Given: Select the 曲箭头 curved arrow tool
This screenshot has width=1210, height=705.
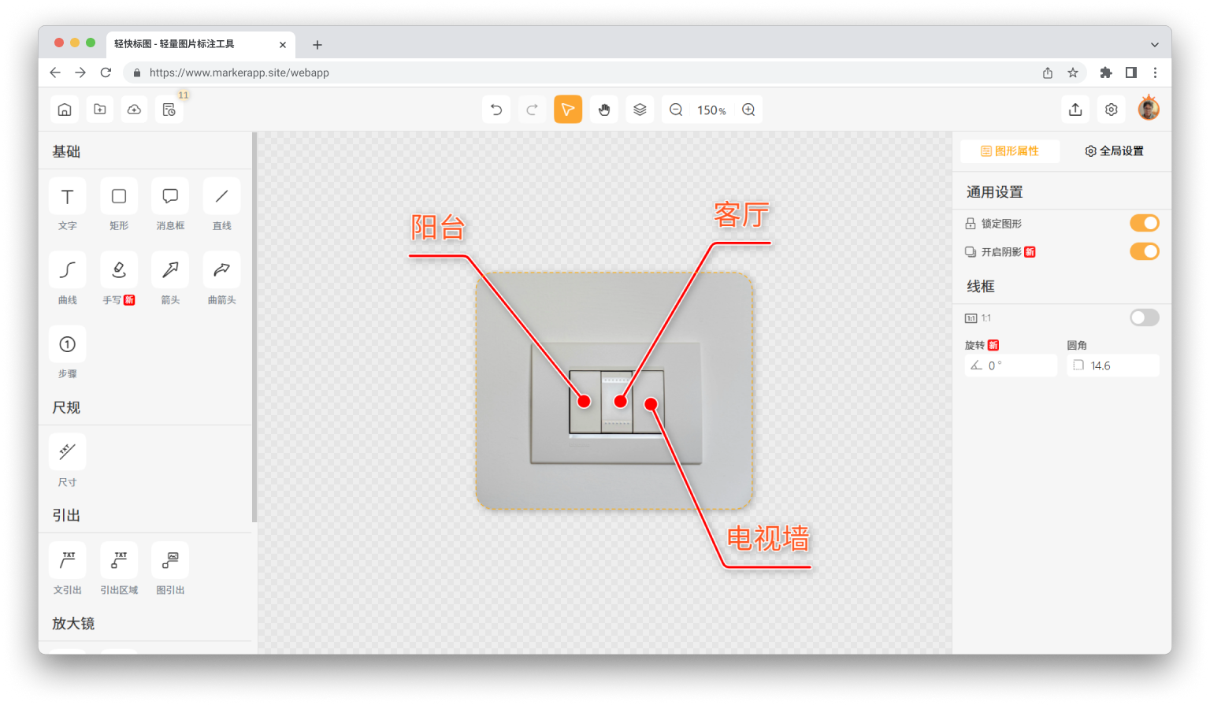Looking at the screenshot, I should (x=222, y=270).
